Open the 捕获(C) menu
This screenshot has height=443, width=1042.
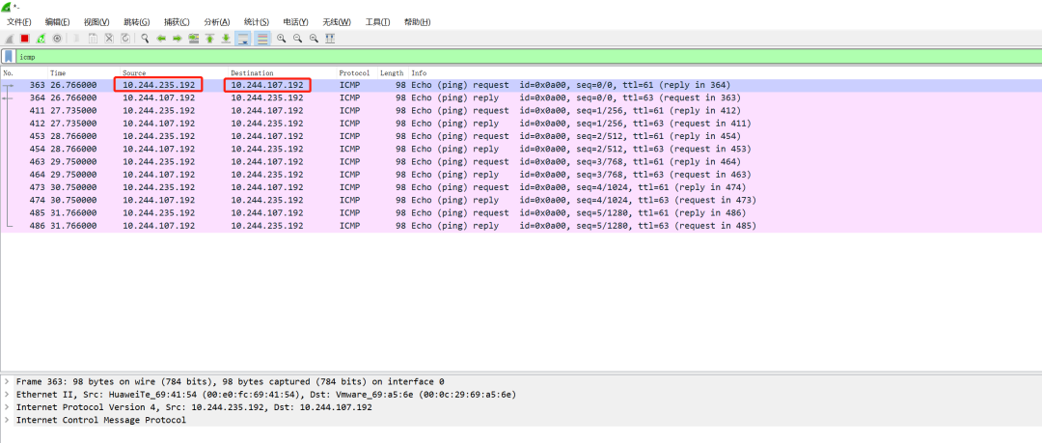point(177,22)
